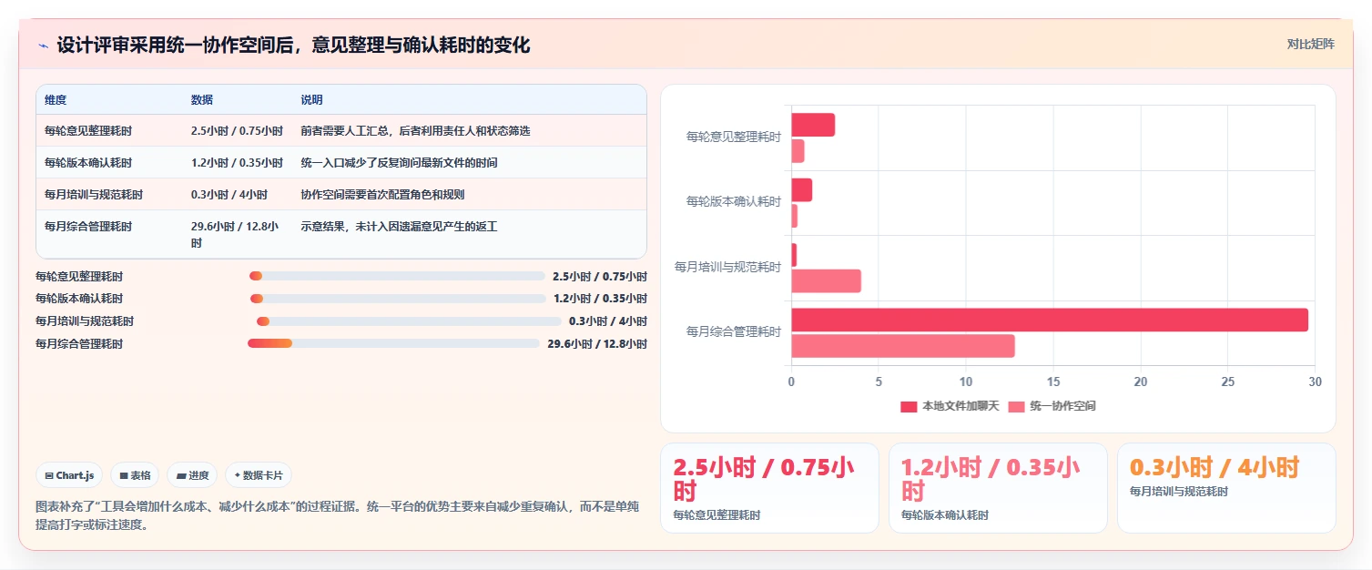Click the 数据 column header

[x=202, y=100]
